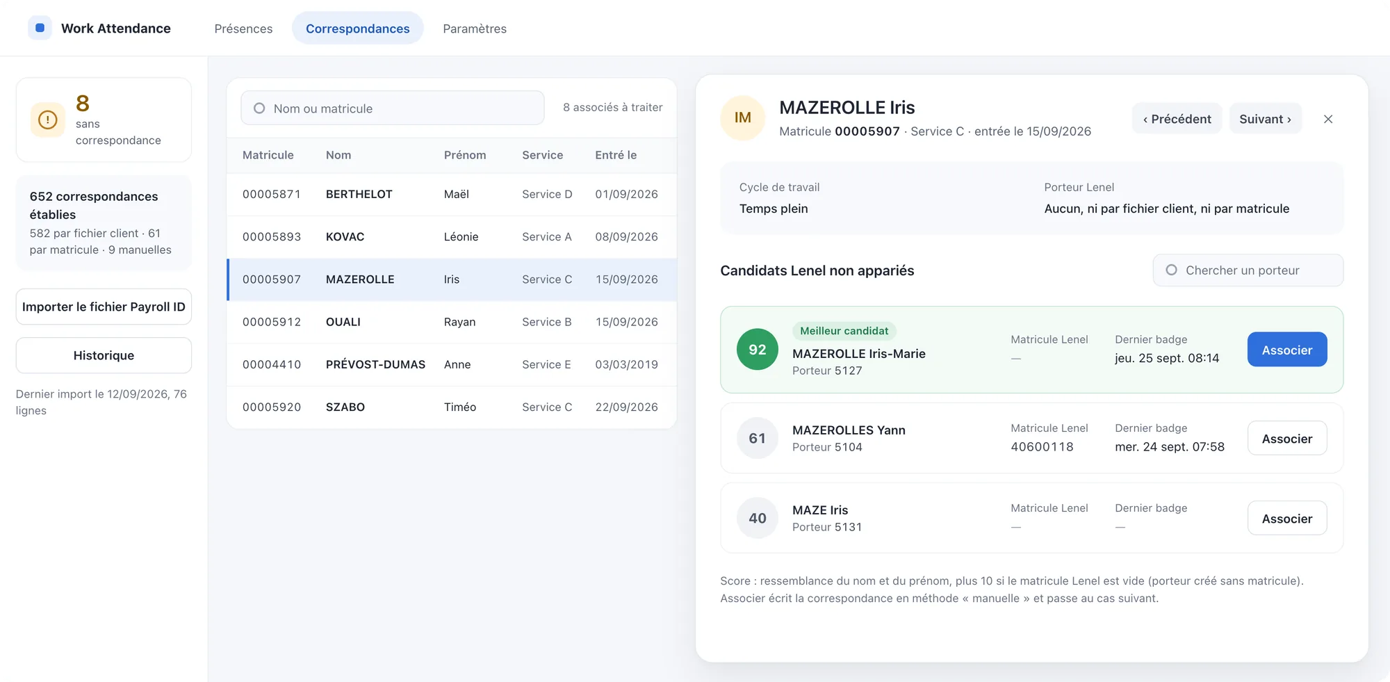Image resolution: width=1390 pixels, height=682 pixels.
Task: Open the Paramètres tab
Action: point(475,29)
